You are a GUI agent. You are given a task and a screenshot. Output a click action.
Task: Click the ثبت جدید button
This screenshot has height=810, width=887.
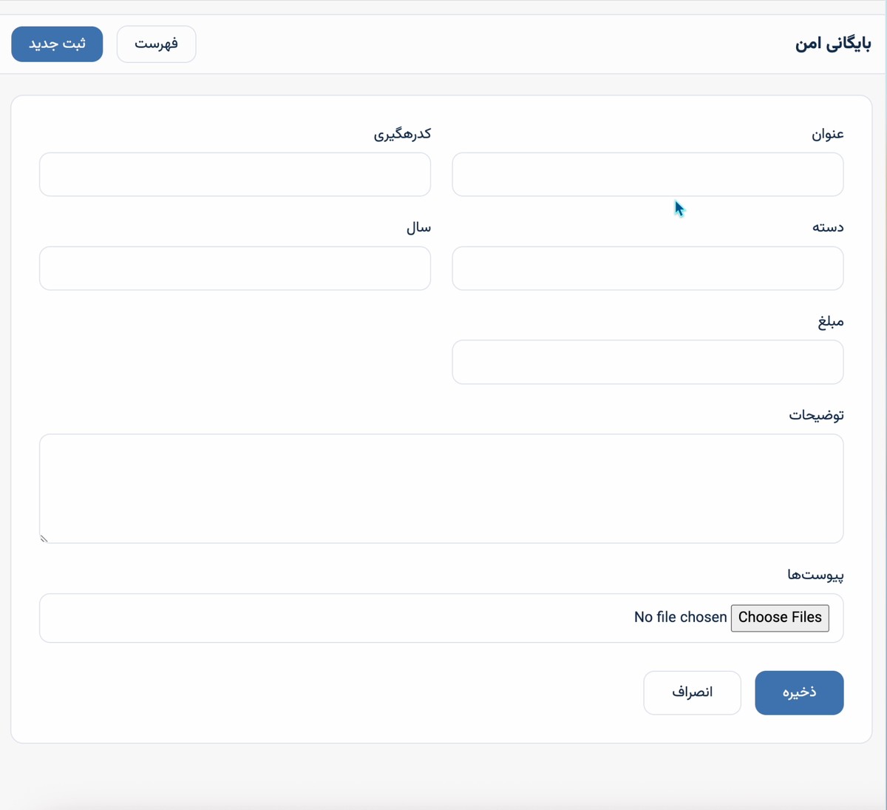point(56,44)
